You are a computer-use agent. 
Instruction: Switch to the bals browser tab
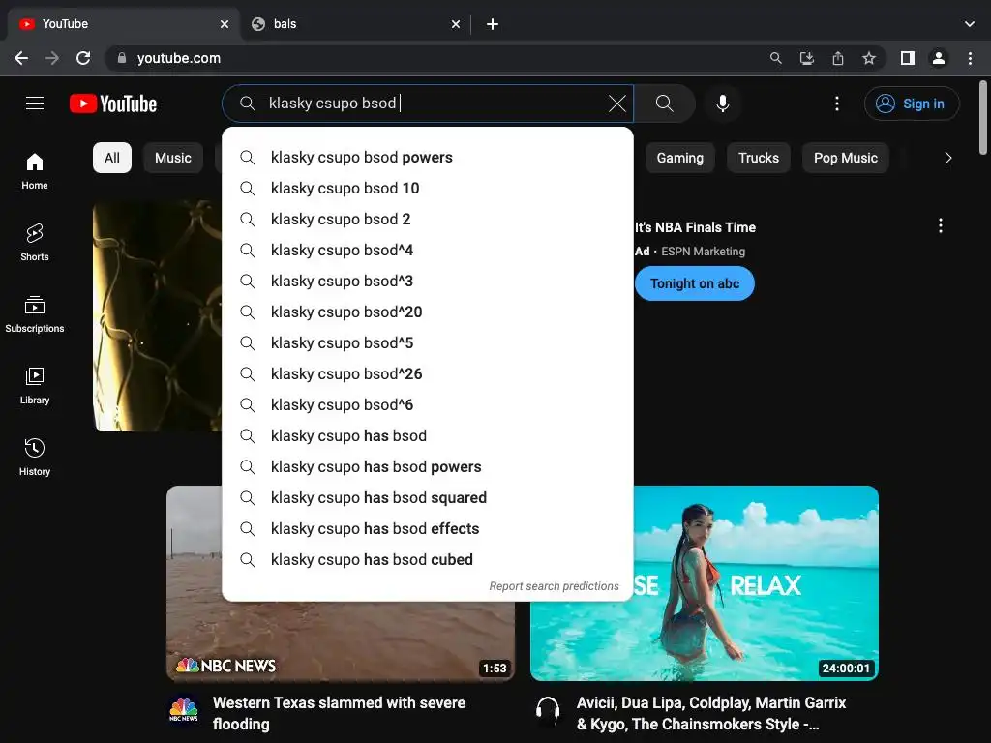[x=355, y=24]
